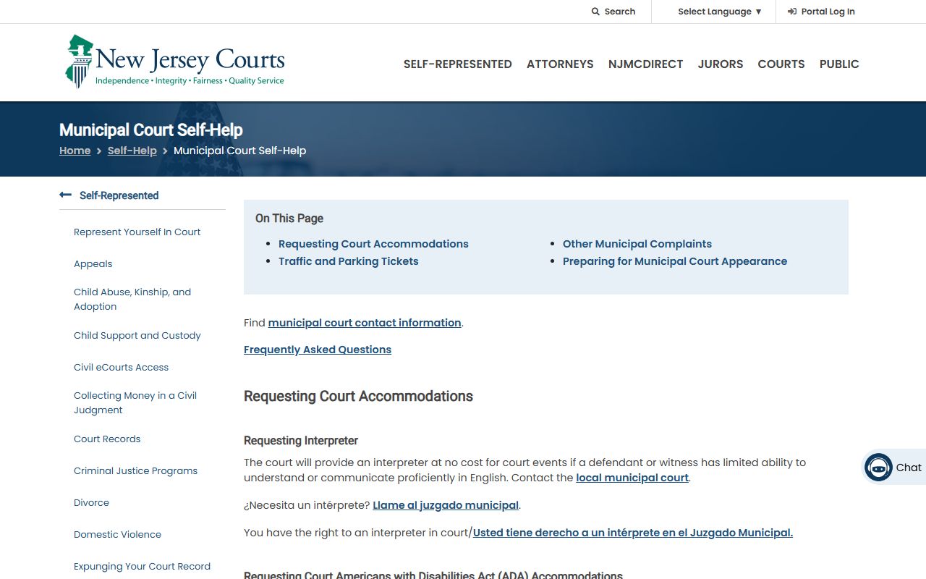Viewport: 926px width, 579px height.
Task: Jump to Other Municipal Complaints section
Action: [x=637, y=244]
